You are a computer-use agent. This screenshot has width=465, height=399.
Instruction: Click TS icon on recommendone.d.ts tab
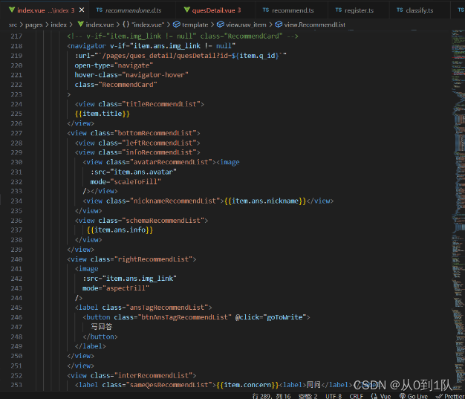[100, 10]
